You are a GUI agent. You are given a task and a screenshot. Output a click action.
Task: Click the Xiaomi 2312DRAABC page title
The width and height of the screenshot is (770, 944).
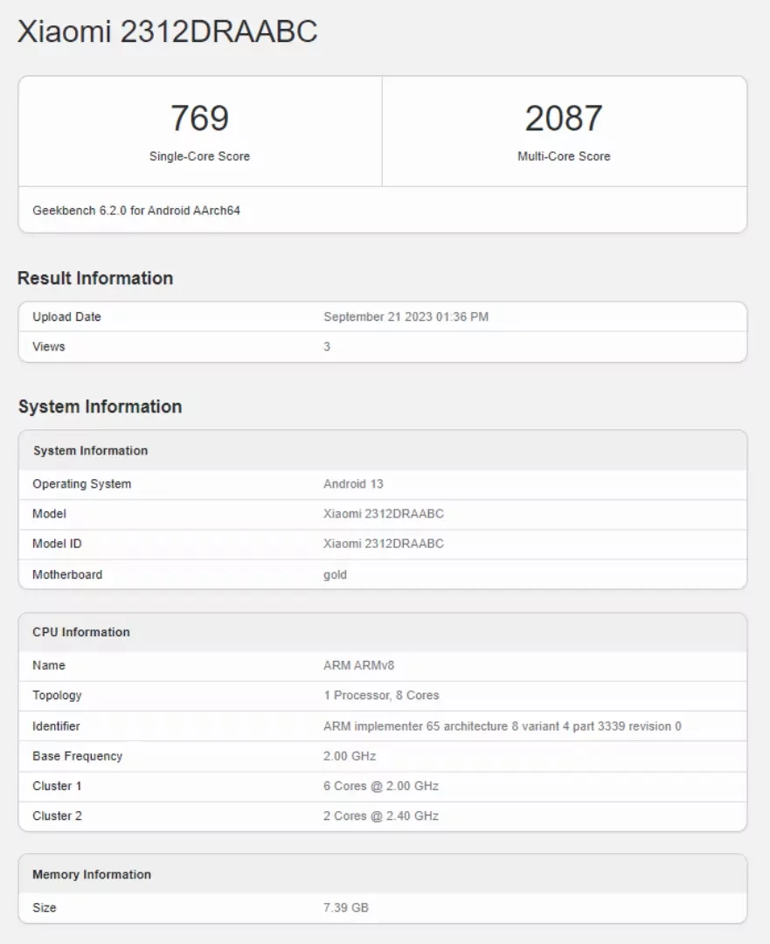pyautogui.click(x=168, y=31)
